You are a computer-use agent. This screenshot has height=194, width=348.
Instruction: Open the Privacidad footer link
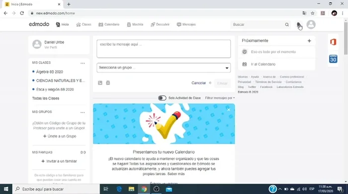tap(245, 82)
